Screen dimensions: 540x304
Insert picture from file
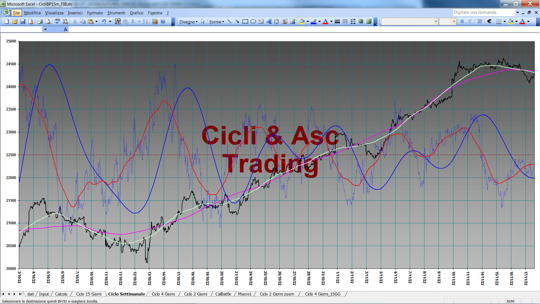click(292, 21)
